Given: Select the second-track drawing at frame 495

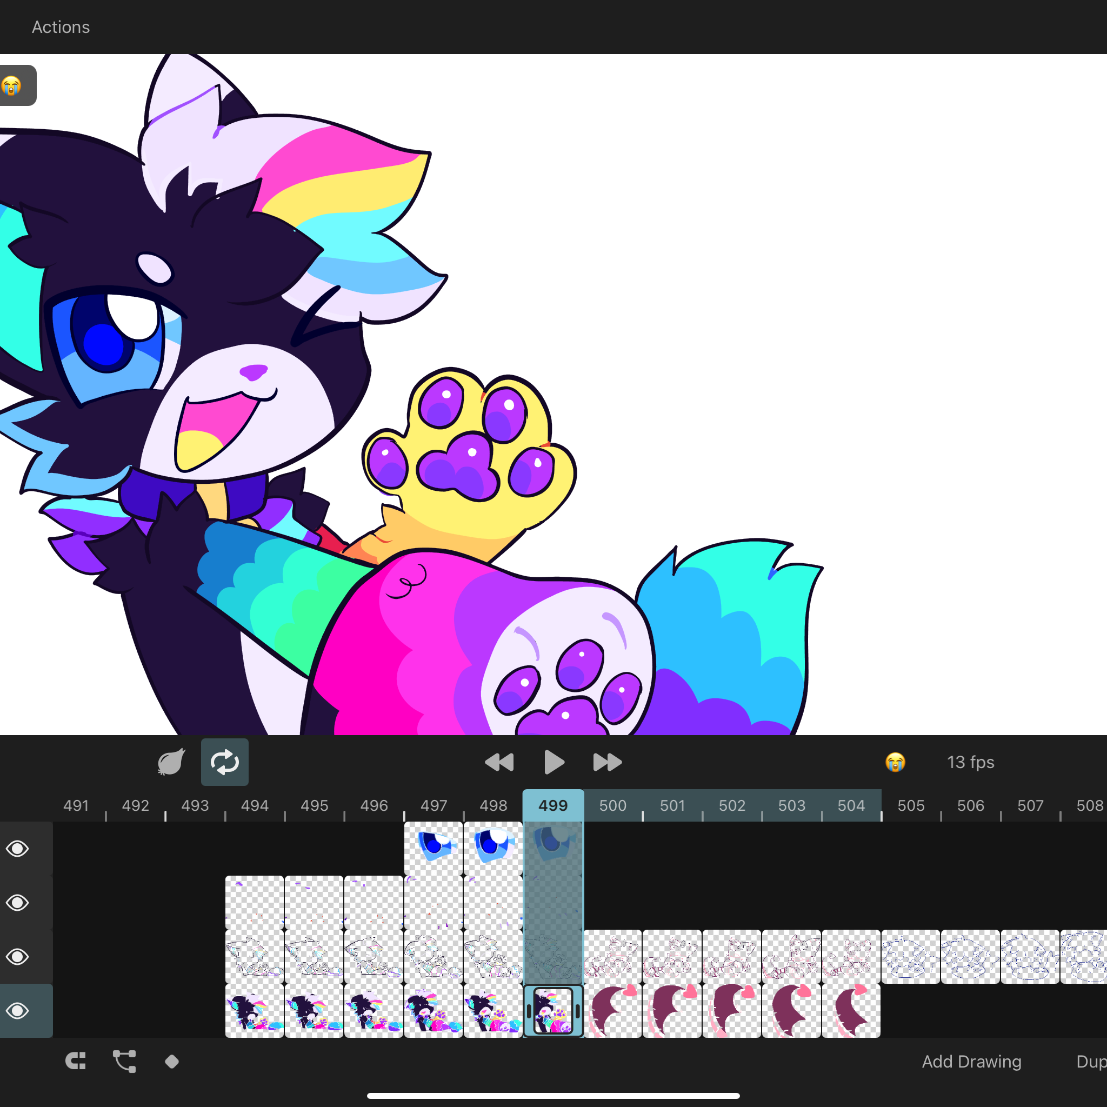Looking at the screenshot, I should point(314,903).
